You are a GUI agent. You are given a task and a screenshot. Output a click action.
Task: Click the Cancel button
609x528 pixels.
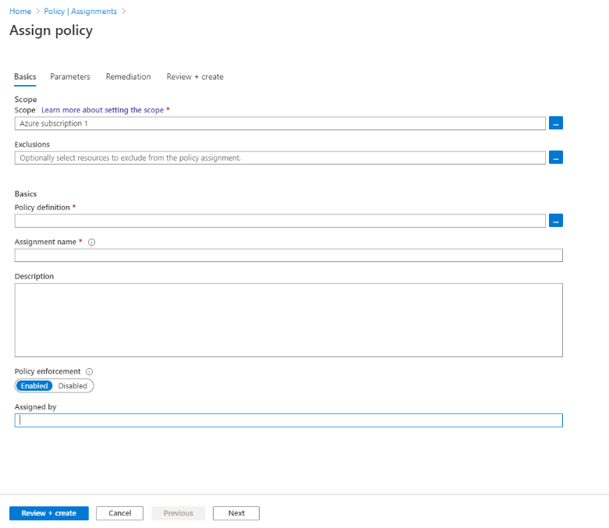click(119, 513)
